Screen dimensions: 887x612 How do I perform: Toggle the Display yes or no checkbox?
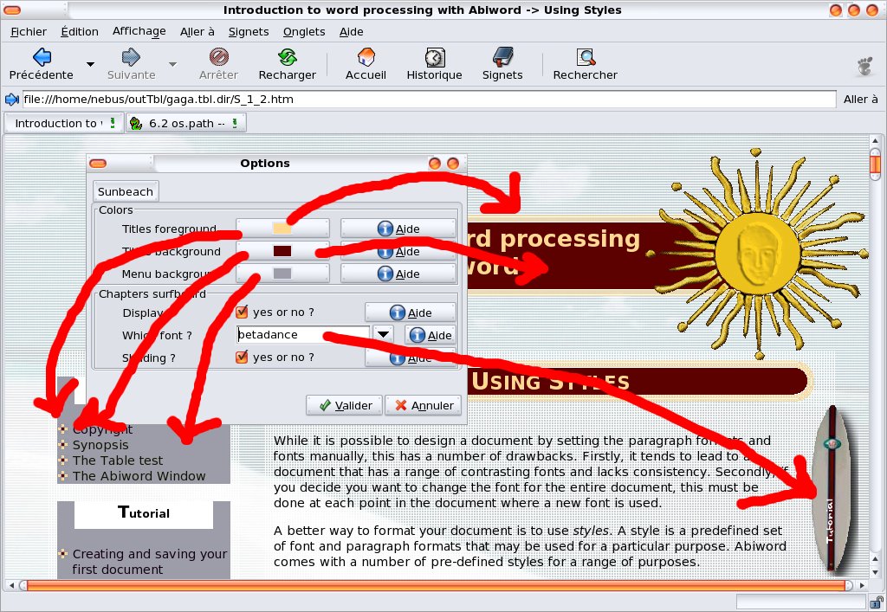[x=243, y=312]
